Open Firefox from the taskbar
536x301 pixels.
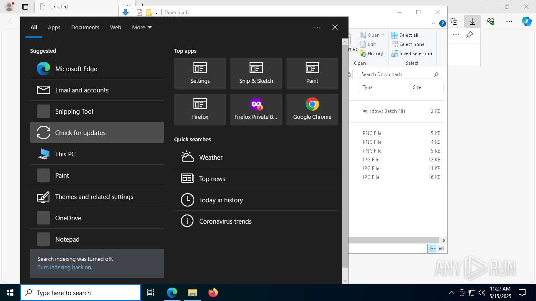(x=213, y=293)
